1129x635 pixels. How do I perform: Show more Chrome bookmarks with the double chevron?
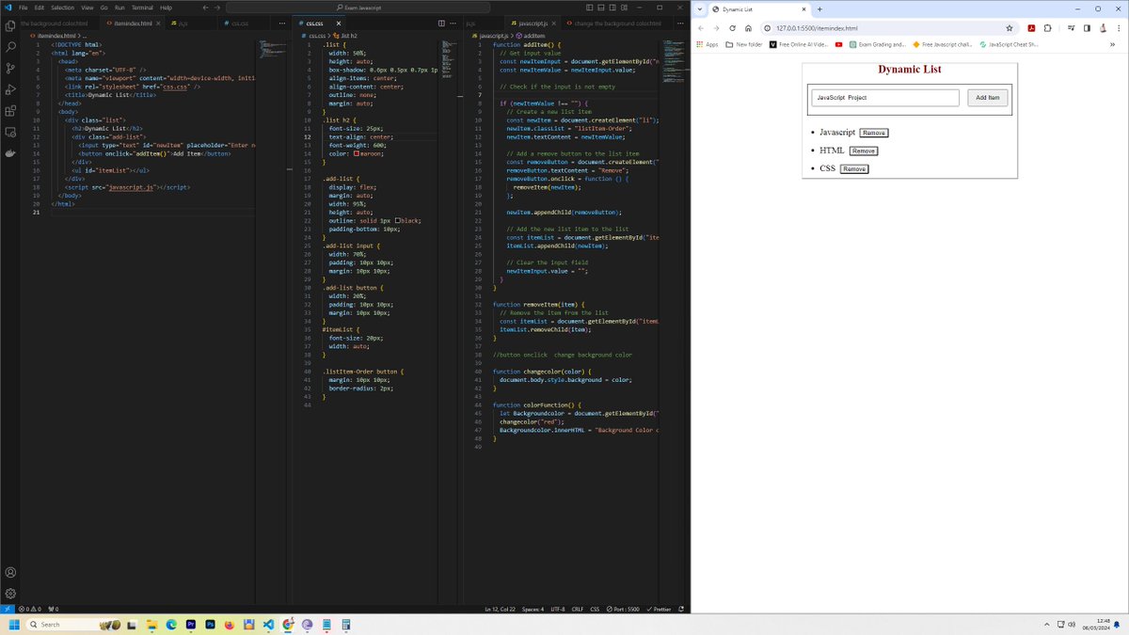pyautogui.click(x=1112, y=44)
